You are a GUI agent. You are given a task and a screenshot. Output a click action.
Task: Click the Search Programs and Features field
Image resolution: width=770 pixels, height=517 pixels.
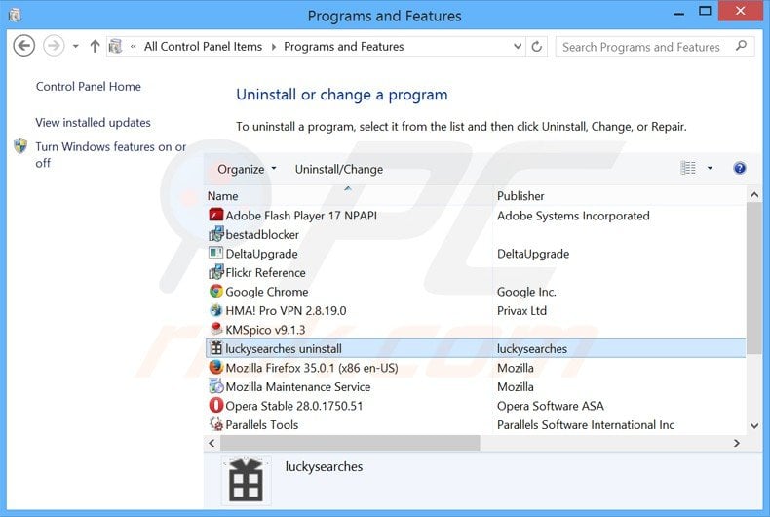point(655,47)
